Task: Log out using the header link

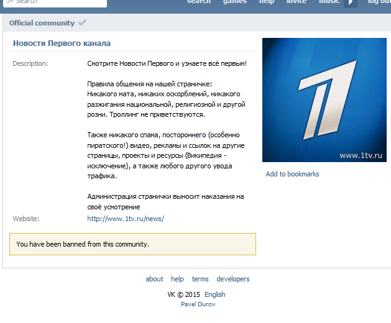Action: click(x=379, y=2)
